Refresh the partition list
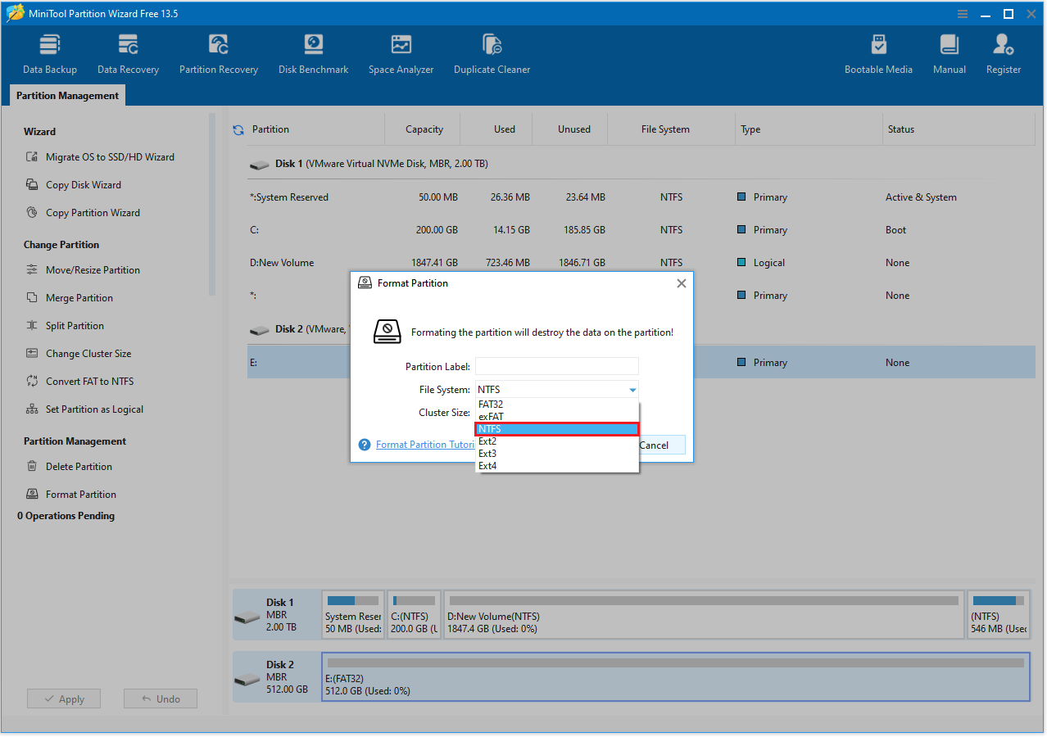 [237, 129]
